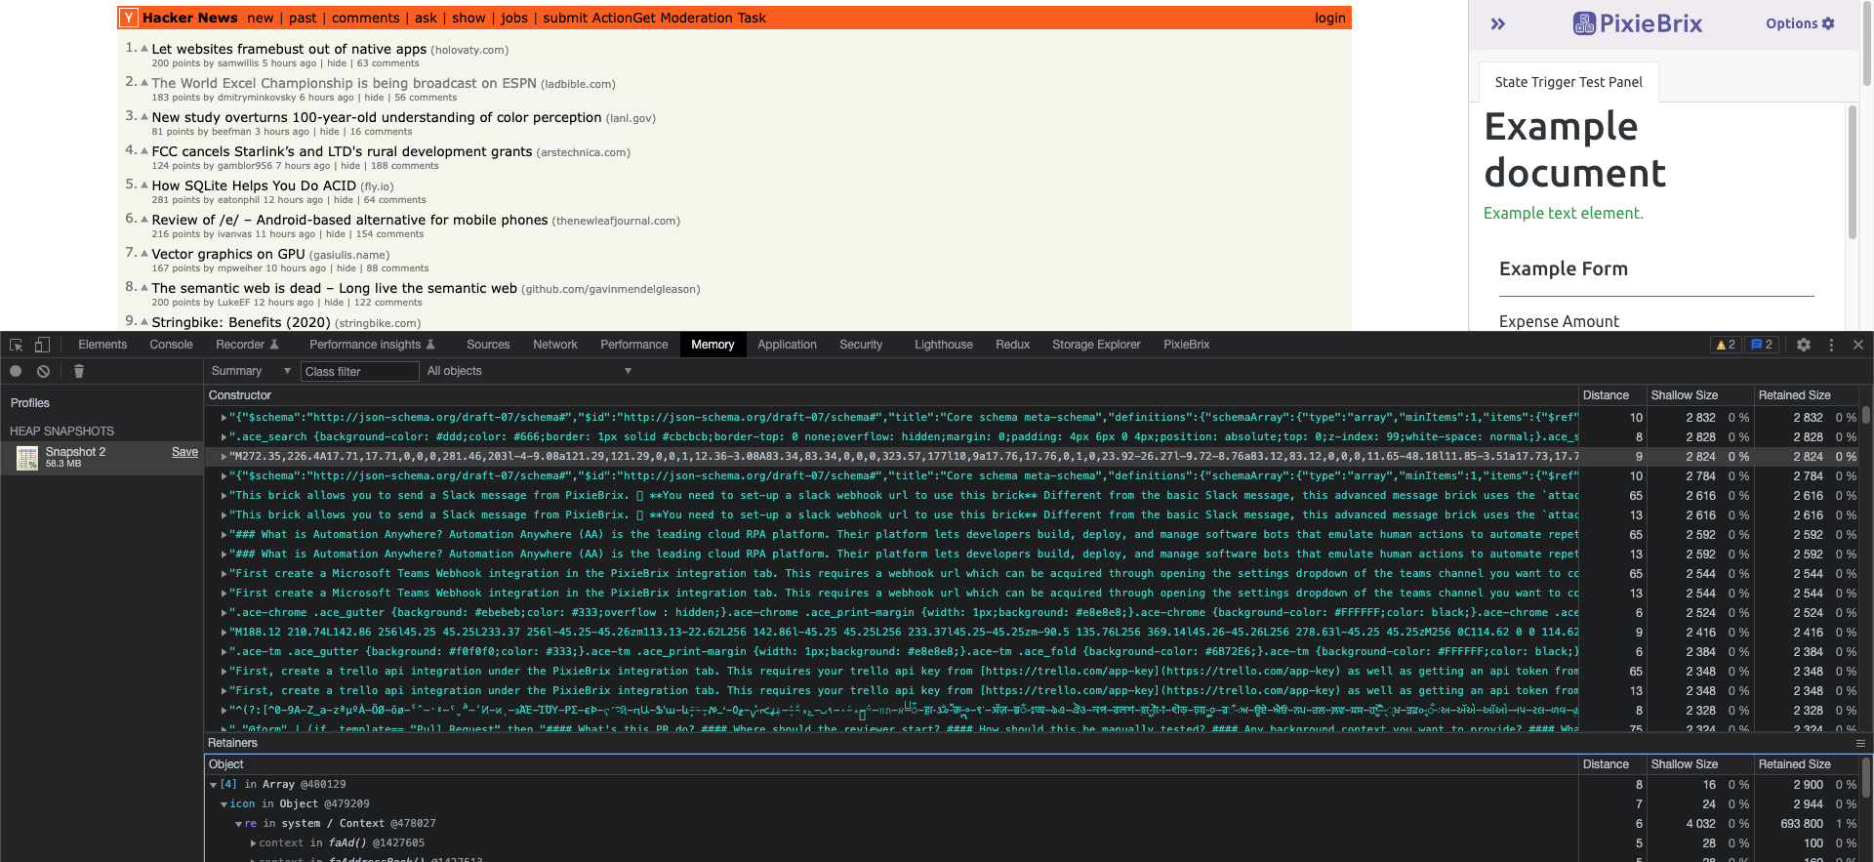This screenshot has width=1874, height=862.
Task: Open the All objects filter dropdown
Action: pos(529,371)
